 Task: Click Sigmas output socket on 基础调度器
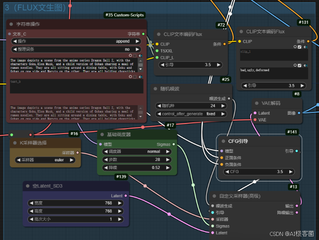click(174, 144)
